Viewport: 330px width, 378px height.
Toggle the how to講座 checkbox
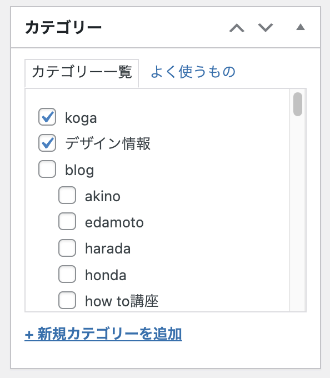(x=67, y=300)
